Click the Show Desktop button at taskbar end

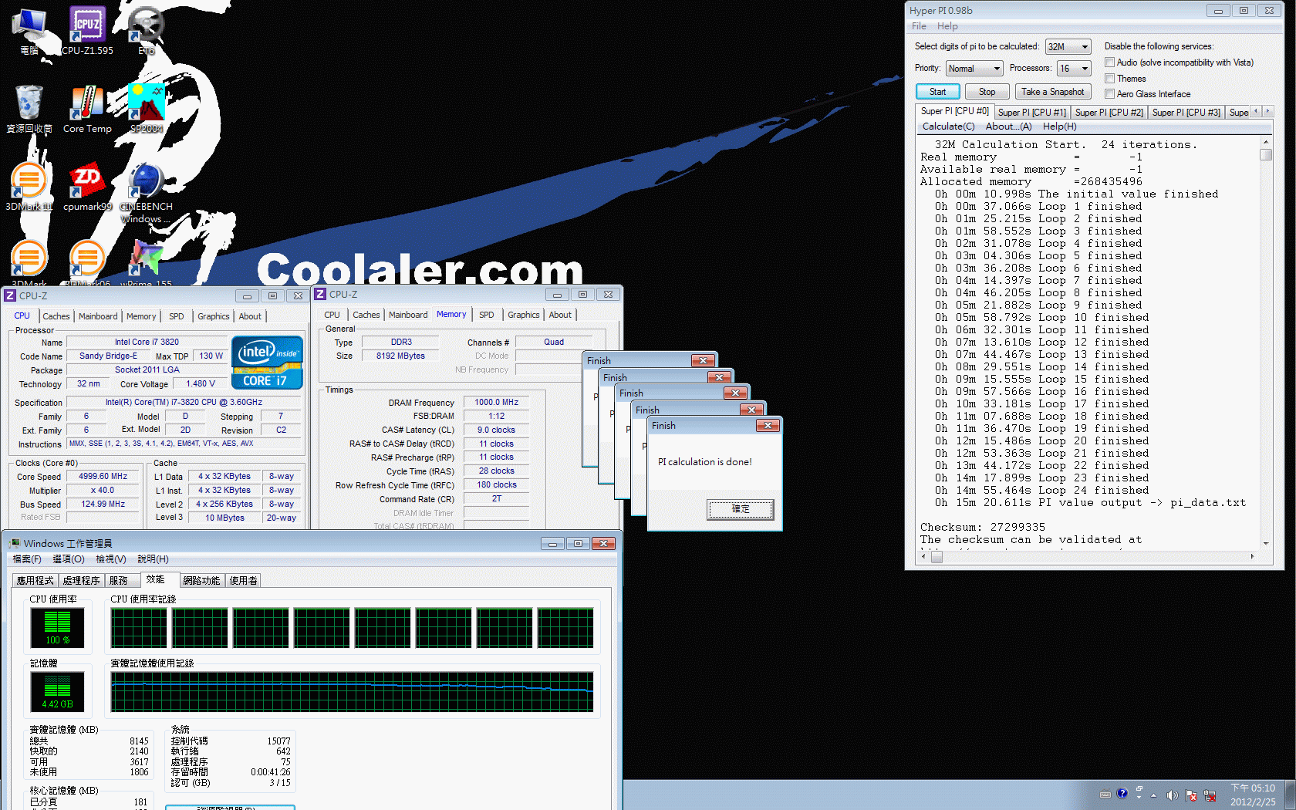click(x=1290, y=795)
